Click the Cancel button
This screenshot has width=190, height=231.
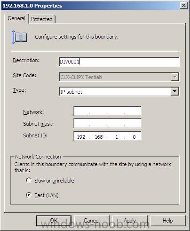coord(92,221)
